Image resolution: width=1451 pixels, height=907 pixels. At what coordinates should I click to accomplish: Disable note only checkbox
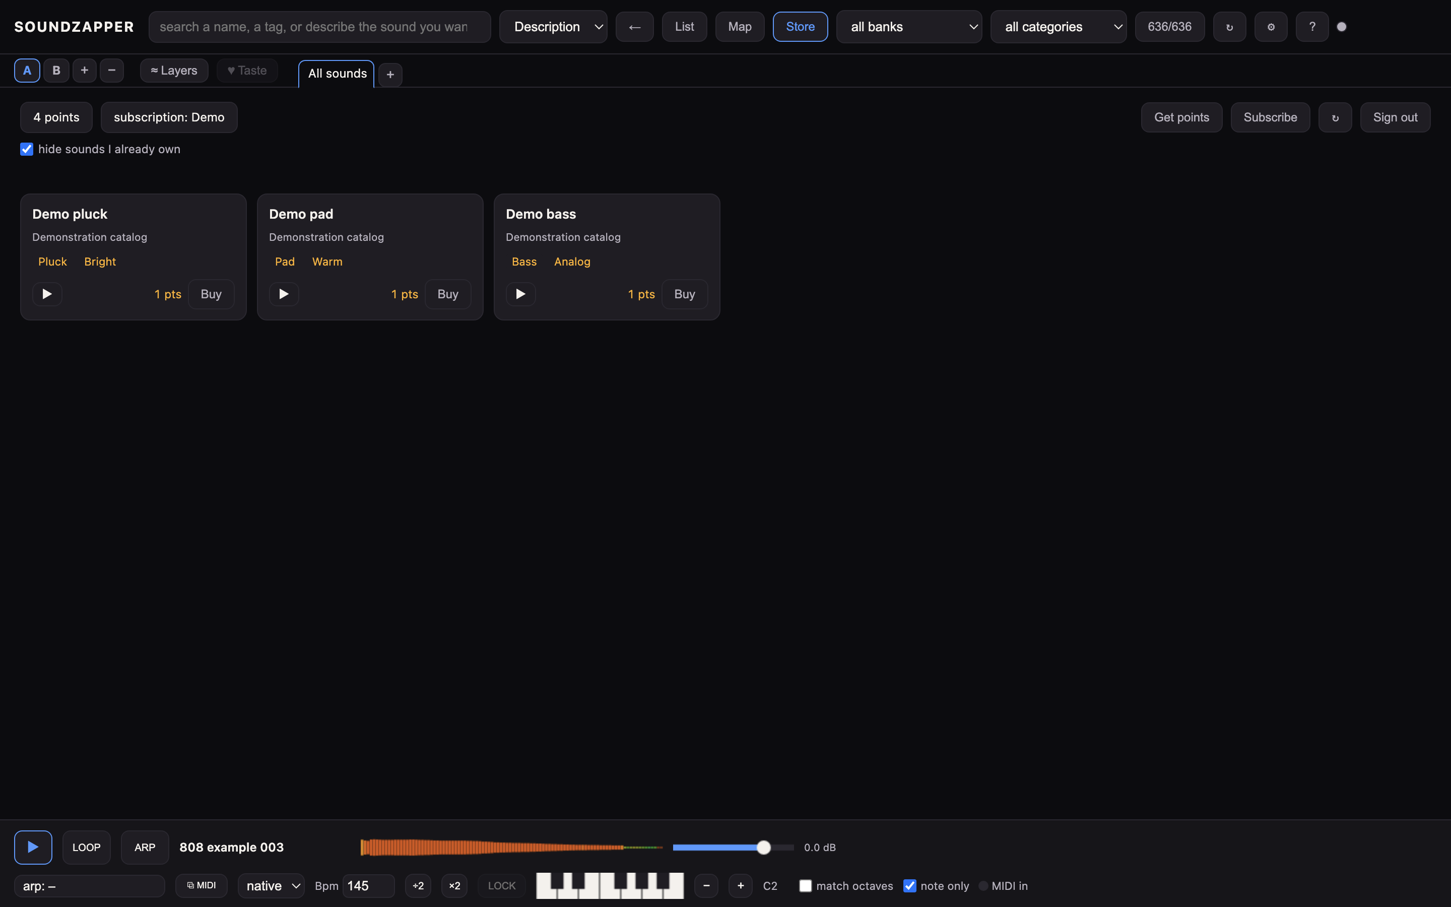pyautogui.click(x=909, y=886)
